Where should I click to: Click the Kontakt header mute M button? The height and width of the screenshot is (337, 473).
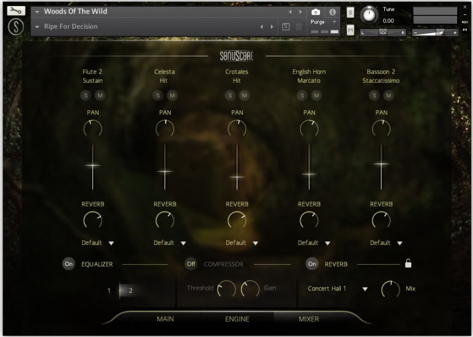click(350, 29)
